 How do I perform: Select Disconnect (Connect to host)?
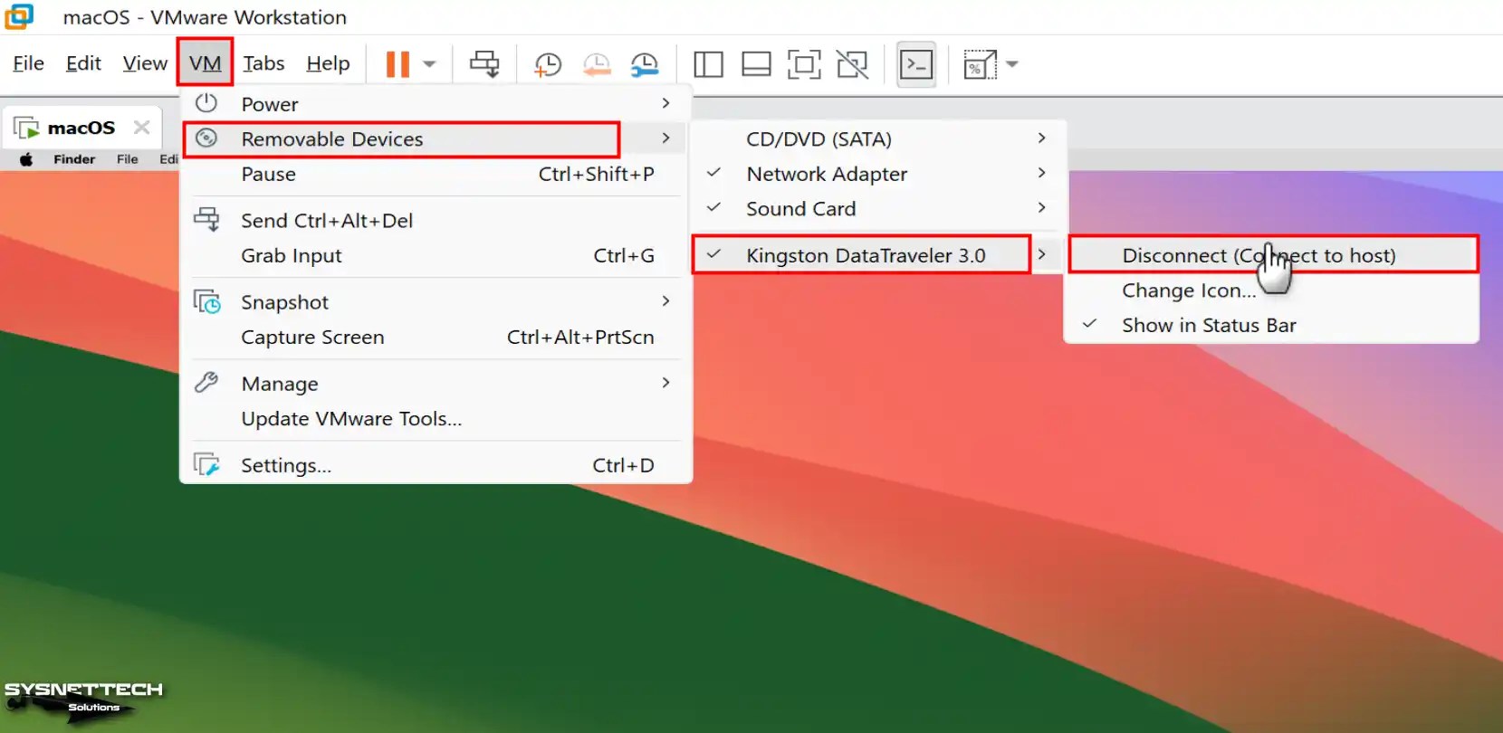coord(1273,255)
